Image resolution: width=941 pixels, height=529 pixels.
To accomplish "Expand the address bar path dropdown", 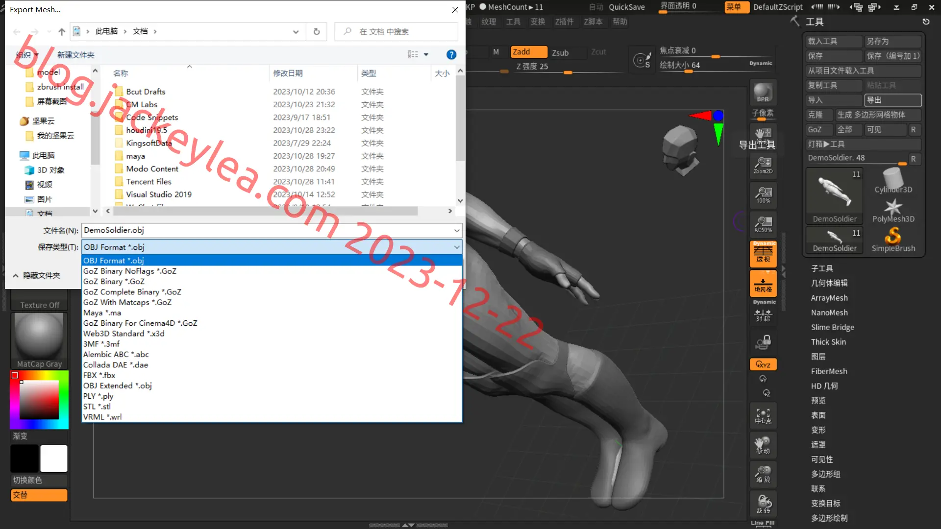I will (296, 31).
